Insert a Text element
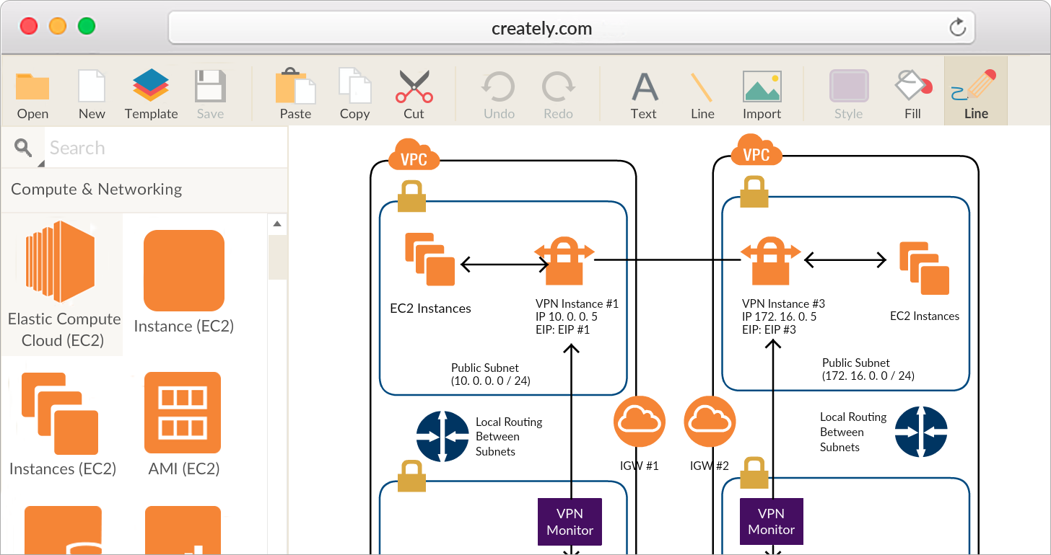 643,92
